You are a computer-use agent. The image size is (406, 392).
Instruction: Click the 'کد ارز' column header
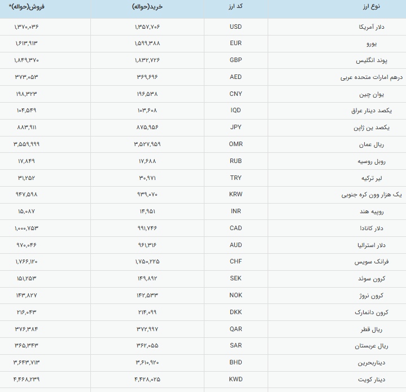pos(235,7)
